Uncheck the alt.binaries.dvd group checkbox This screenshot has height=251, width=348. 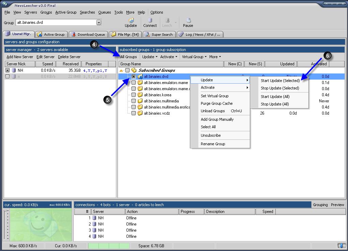coord(134,77)
